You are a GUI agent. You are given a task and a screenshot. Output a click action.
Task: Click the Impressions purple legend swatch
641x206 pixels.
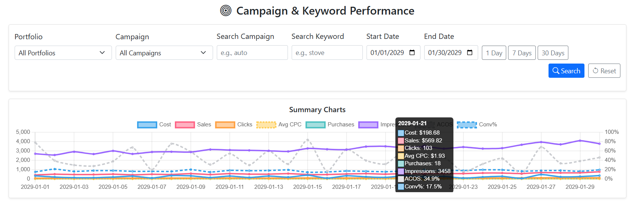(368, 125)
